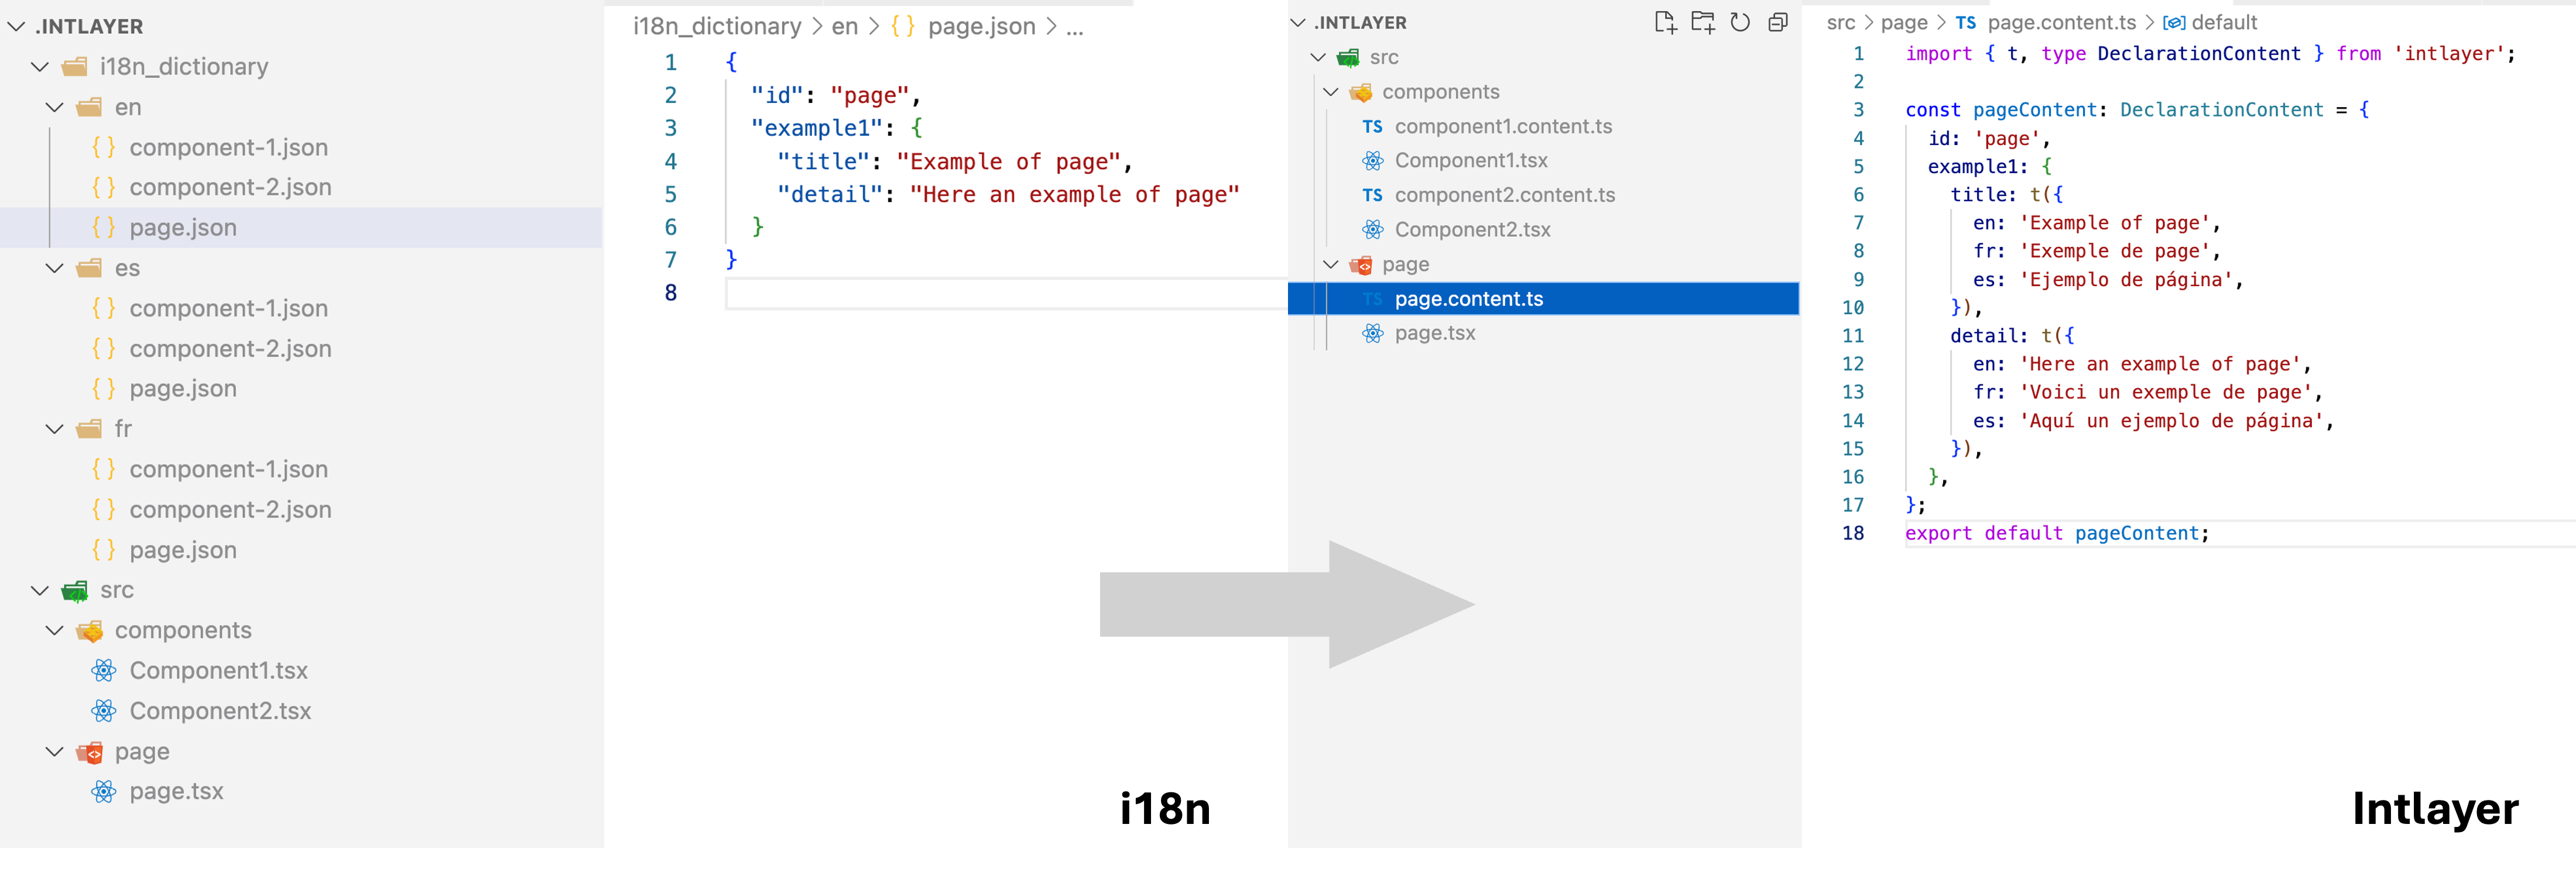Open the src segment in the right breadcrumb
The width and height of the screenshot is (2576, 869).
1841,23
